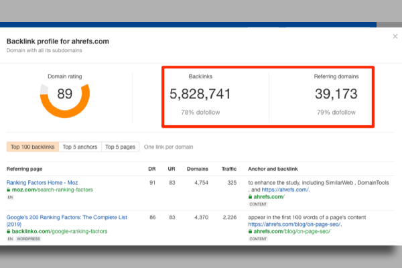This screenshot has height=268, width=402.
Task: Click the Domains column header
Action: [x=198, y=169]
